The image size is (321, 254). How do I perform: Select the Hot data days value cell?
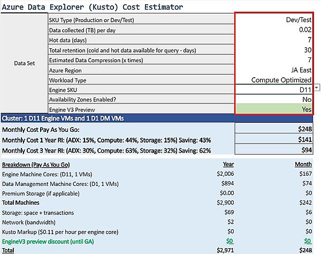pyautogui.click(x=274, y=40)
